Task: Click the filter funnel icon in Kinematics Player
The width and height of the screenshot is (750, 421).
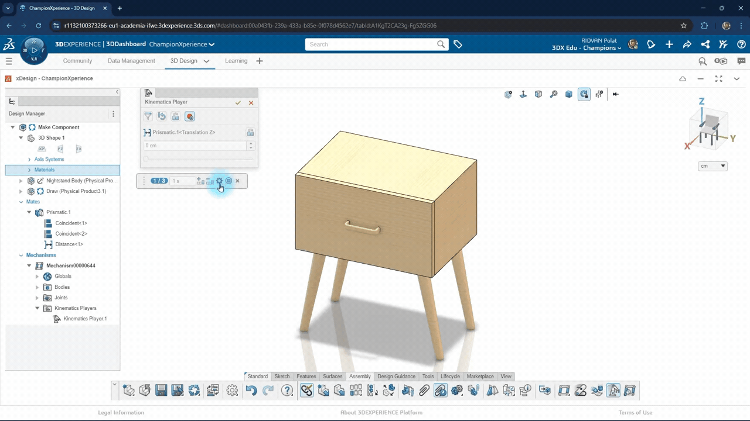Action: [x=148, y=116]
